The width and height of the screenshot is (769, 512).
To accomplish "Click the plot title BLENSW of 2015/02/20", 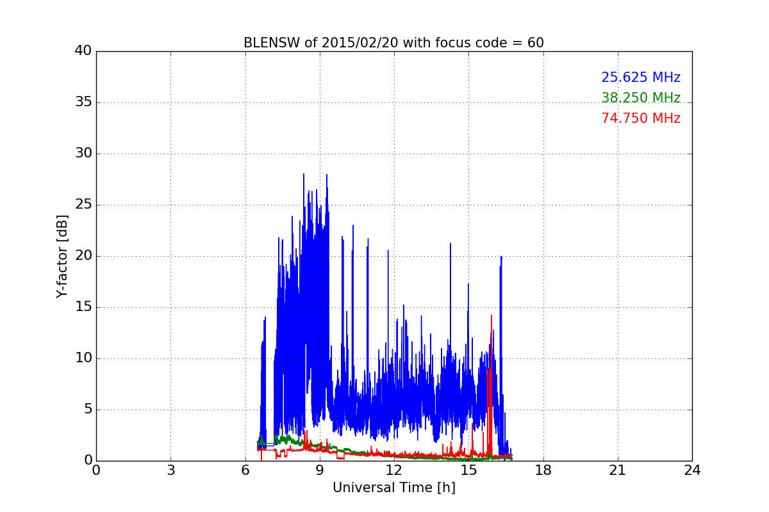I will [393, 43].
